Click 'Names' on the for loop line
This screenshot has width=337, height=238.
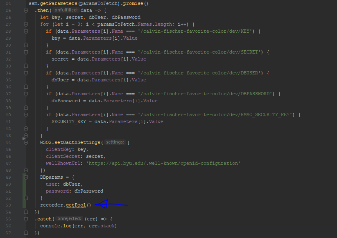(145, 25)
